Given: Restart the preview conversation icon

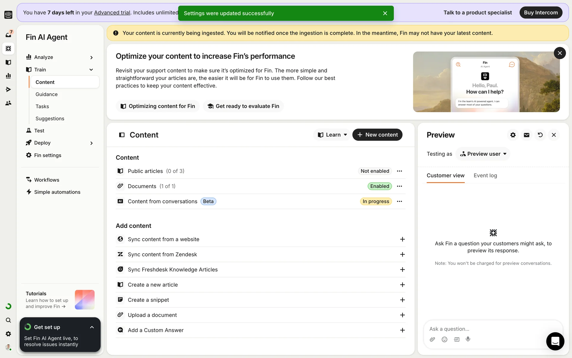Looking at the screenshot, I should [x=540, y=135].
